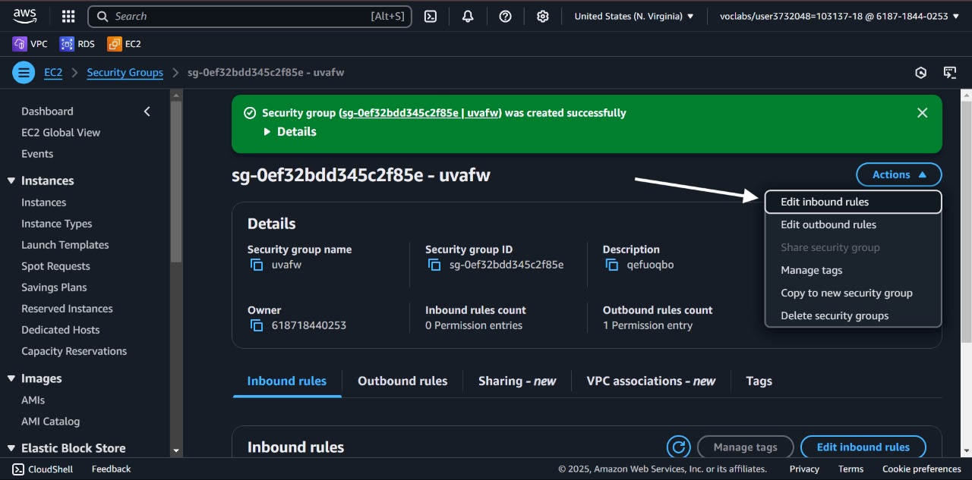Open the region selector dropdown

pyautogui.click(x=633, y=16)
